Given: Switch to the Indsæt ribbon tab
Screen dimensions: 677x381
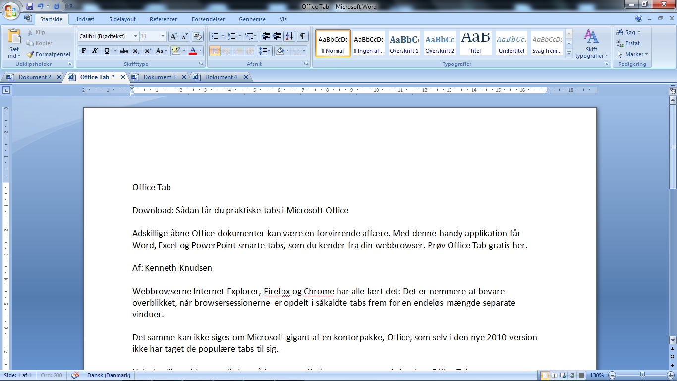Looking at the screenshot, I should 85,19.
